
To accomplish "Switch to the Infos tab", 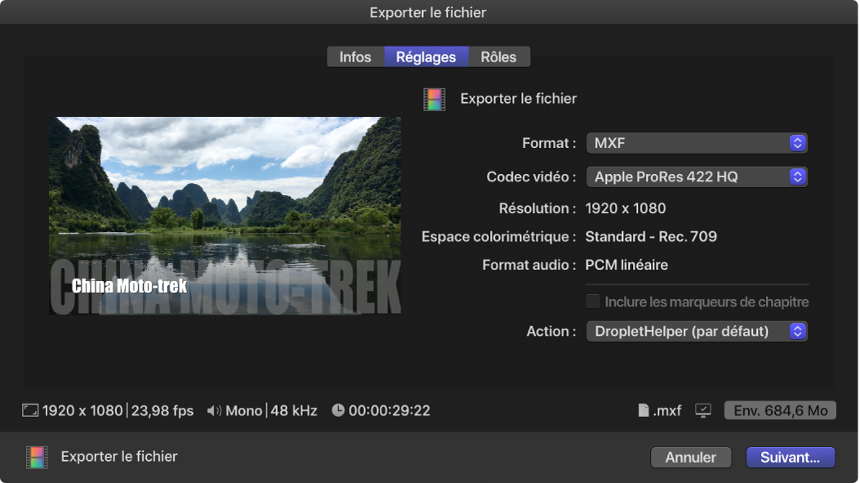I will tap(354, 56).
